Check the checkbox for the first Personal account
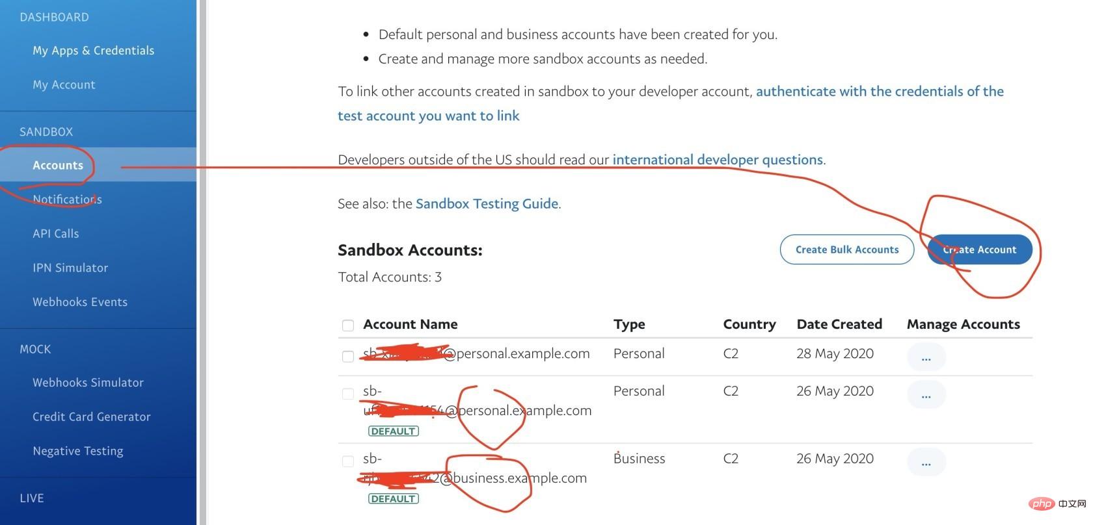1093x525 pixels. click(348, 356)
